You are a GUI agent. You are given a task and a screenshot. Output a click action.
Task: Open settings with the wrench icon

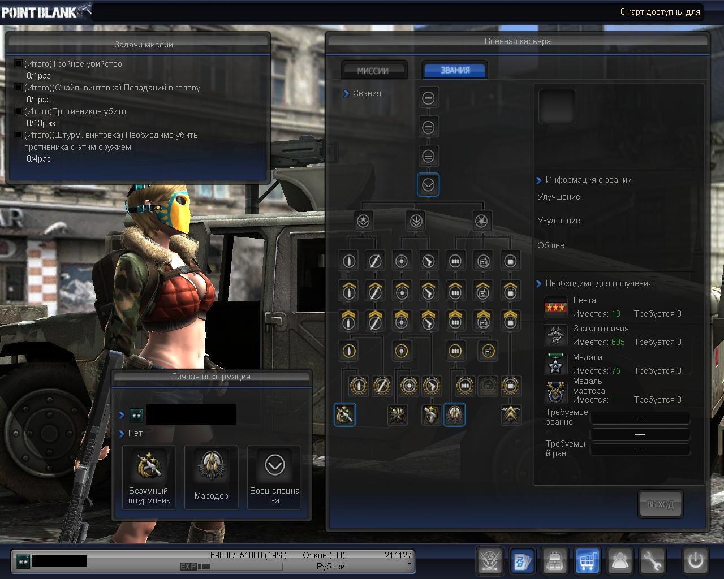coord(653,561)
